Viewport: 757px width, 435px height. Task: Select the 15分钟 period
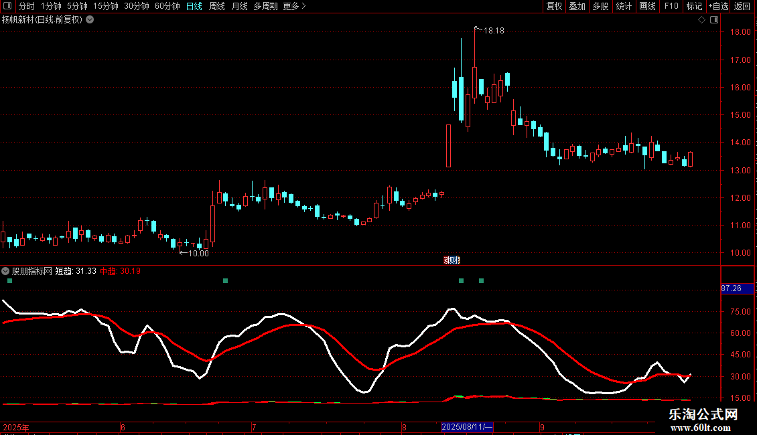tap(106, 6)
